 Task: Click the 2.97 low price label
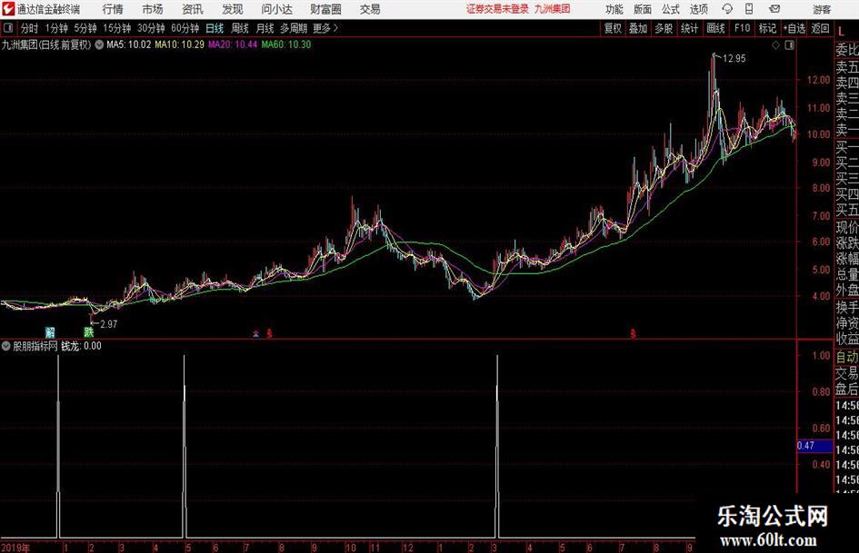coord(108,324)
